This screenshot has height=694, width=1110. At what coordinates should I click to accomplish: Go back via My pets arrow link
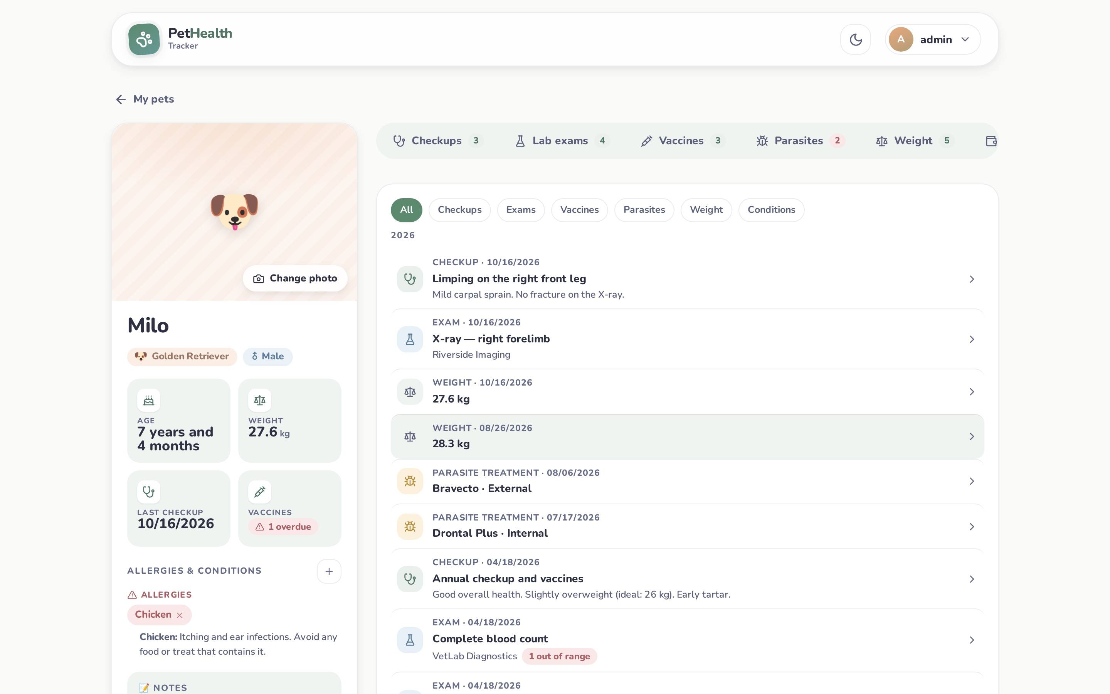click(145, 99)
